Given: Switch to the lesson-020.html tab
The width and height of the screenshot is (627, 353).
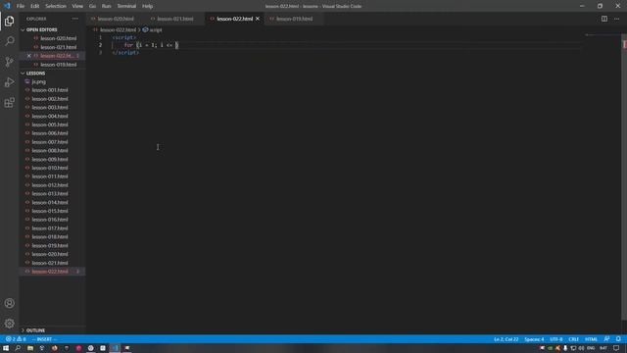Looking at the screenshot, I should (116, 19).
